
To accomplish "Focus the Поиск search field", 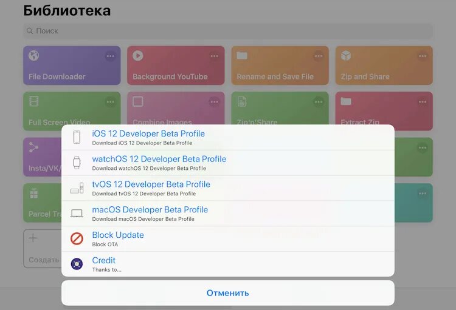I will point(228,31).
